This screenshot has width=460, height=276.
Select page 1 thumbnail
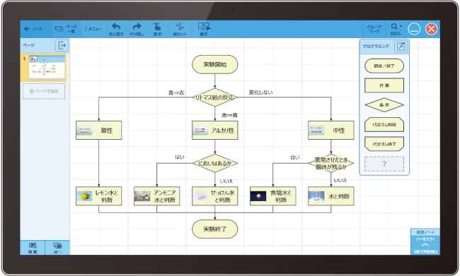pyautogui.click(x=47, y=68)
